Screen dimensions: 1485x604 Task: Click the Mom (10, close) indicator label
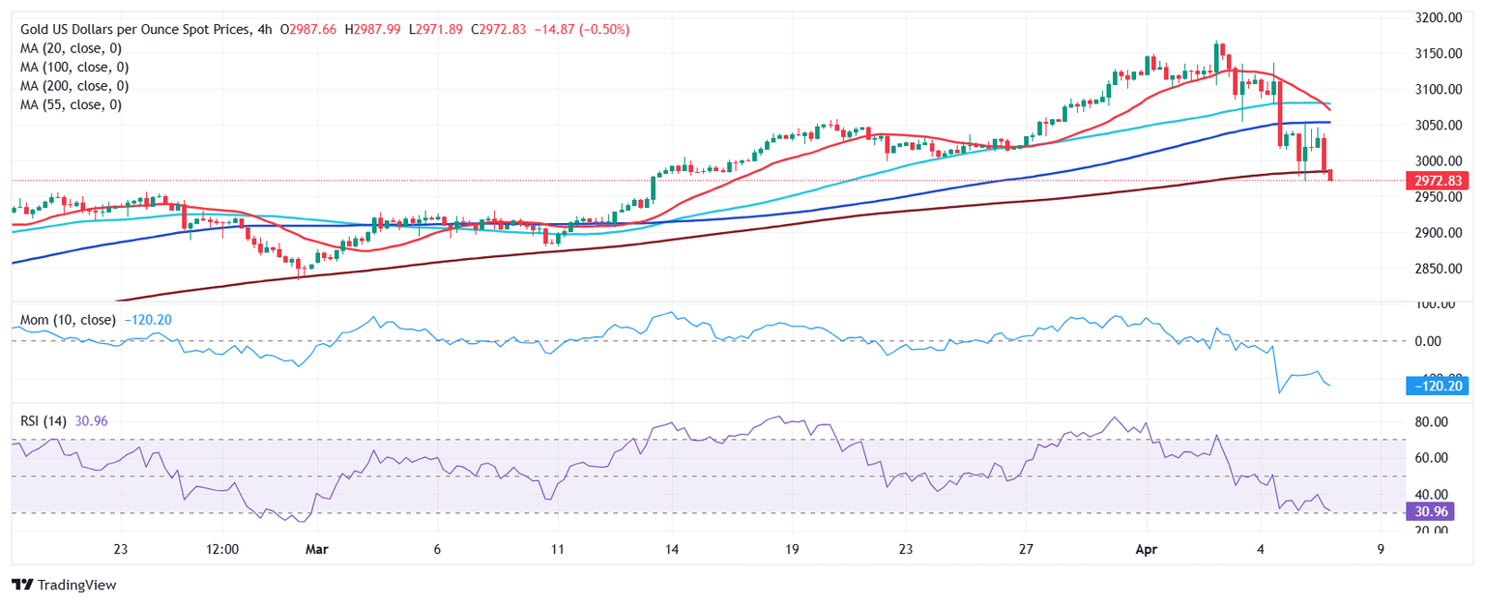click(x=69, y=319)
